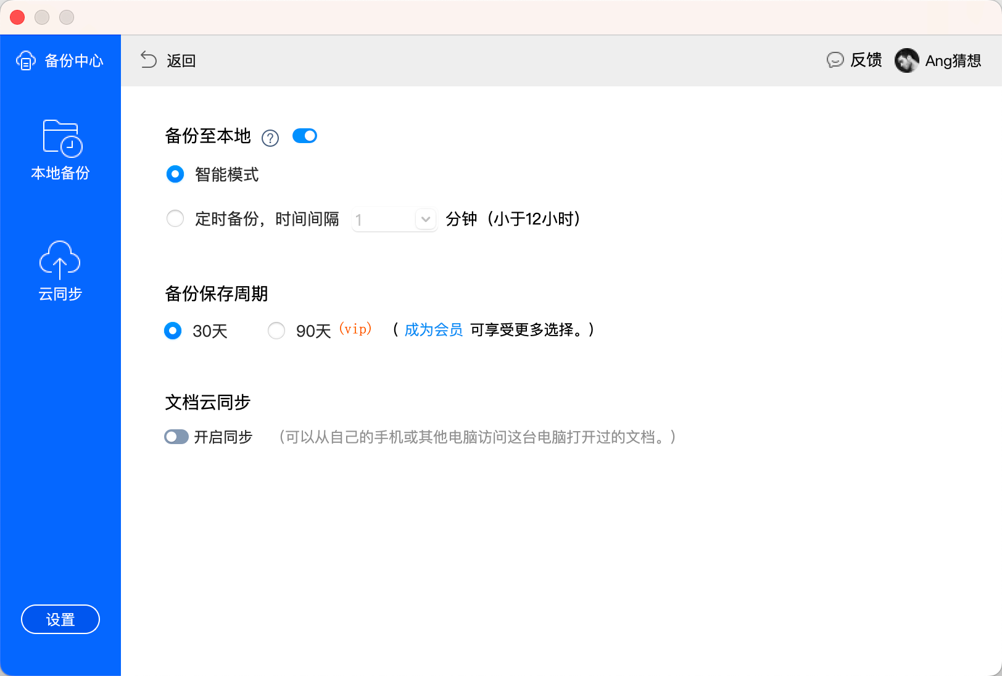The height and width of the screenshot is (676, 1002).
Task: Choose the 90天 VIP retention option
Action: (x=276, y=331)
